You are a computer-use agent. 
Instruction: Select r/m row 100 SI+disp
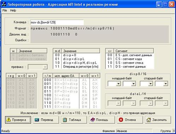pyautogui.click(x=71, y=95)
